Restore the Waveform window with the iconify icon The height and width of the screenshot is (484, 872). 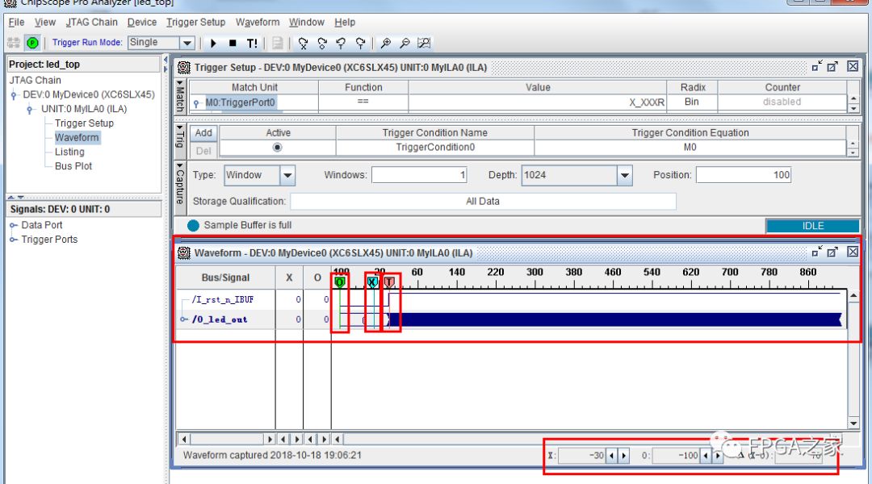[816, 252]
